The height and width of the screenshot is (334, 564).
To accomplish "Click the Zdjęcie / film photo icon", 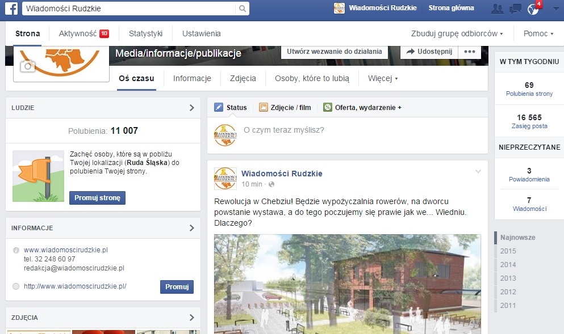I will pos(264,107).
